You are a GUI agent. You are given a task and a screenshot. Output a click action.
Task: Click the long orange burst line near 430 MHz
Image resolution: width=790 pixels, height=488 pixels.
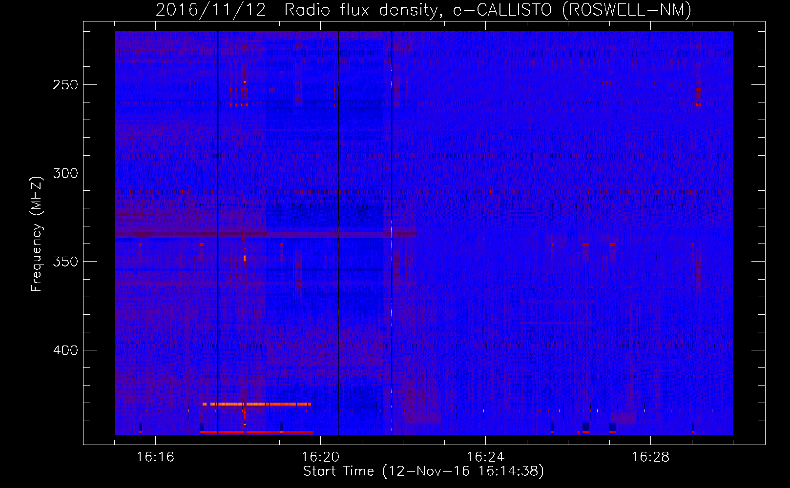[x=257, y=404]
